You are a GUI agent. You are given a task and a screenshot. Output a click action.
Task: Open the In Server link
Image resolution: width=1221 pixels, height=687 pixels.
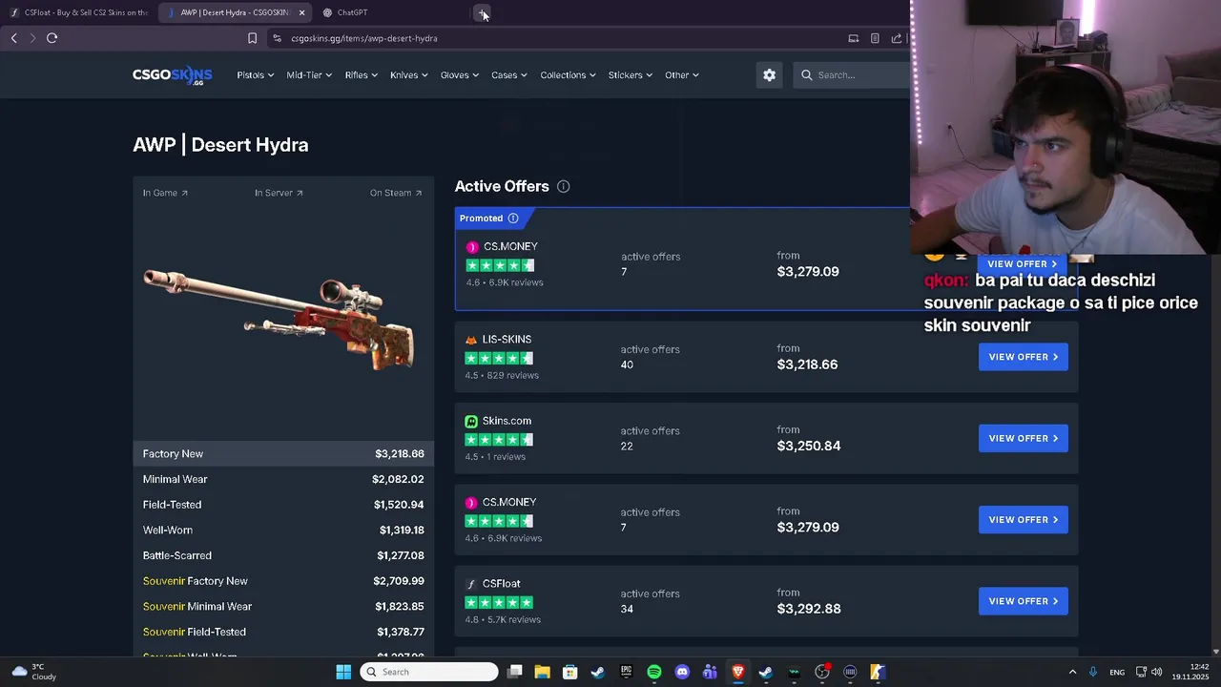coord(279,193)
